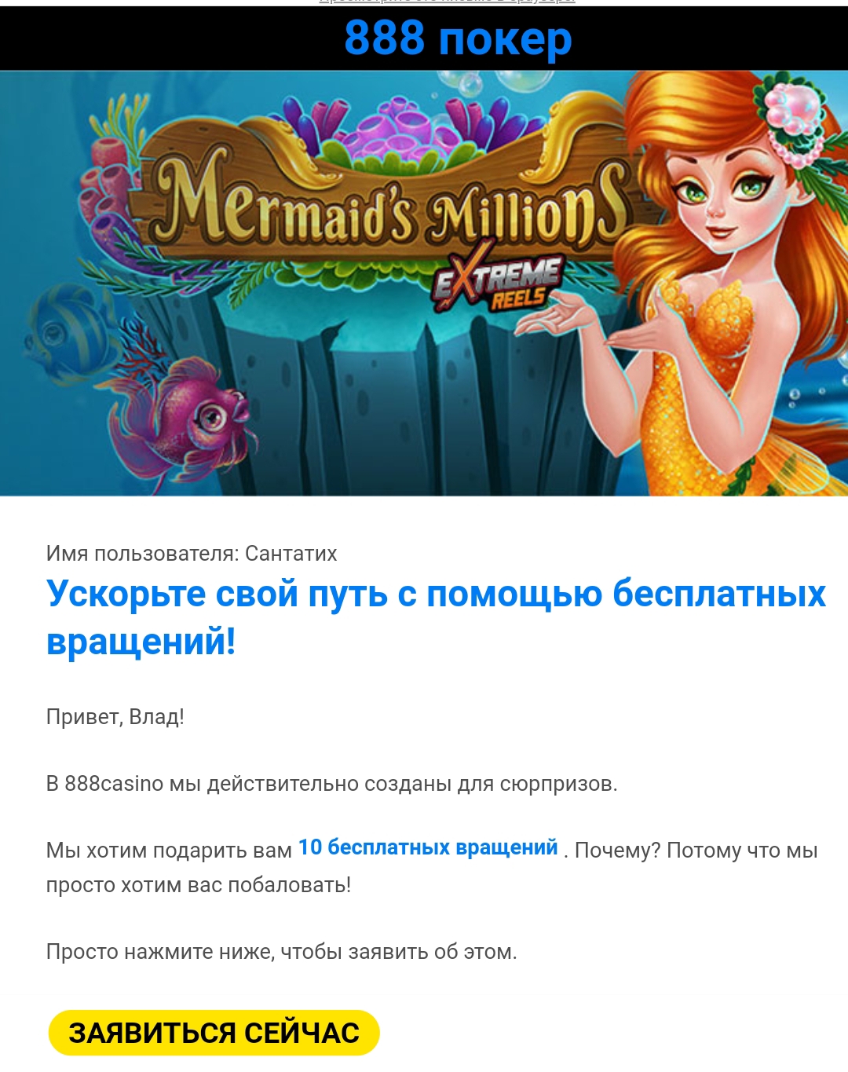Open the 10 бесплатных вращений link
This screenshot has width=848, height=1072.
coord(428,847)
